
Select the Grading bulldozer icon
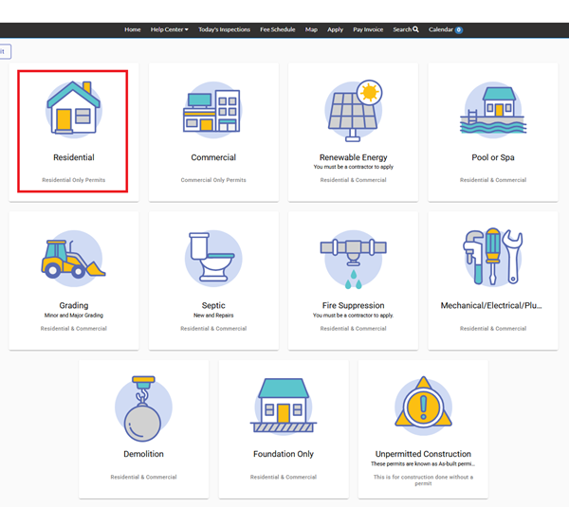(73, 258)
